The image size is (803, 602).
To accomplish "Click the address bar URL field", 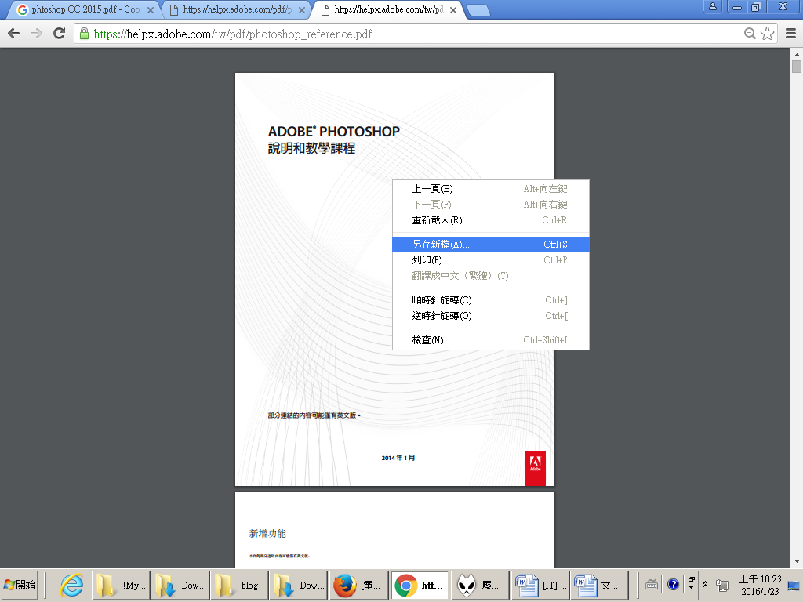I will click(409, 34).
